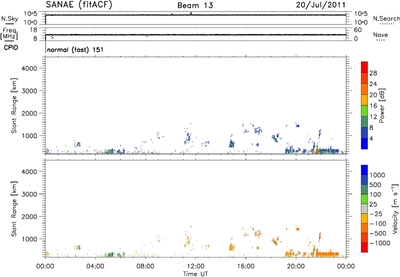Click the 'CPID' label

pos(11,47)
